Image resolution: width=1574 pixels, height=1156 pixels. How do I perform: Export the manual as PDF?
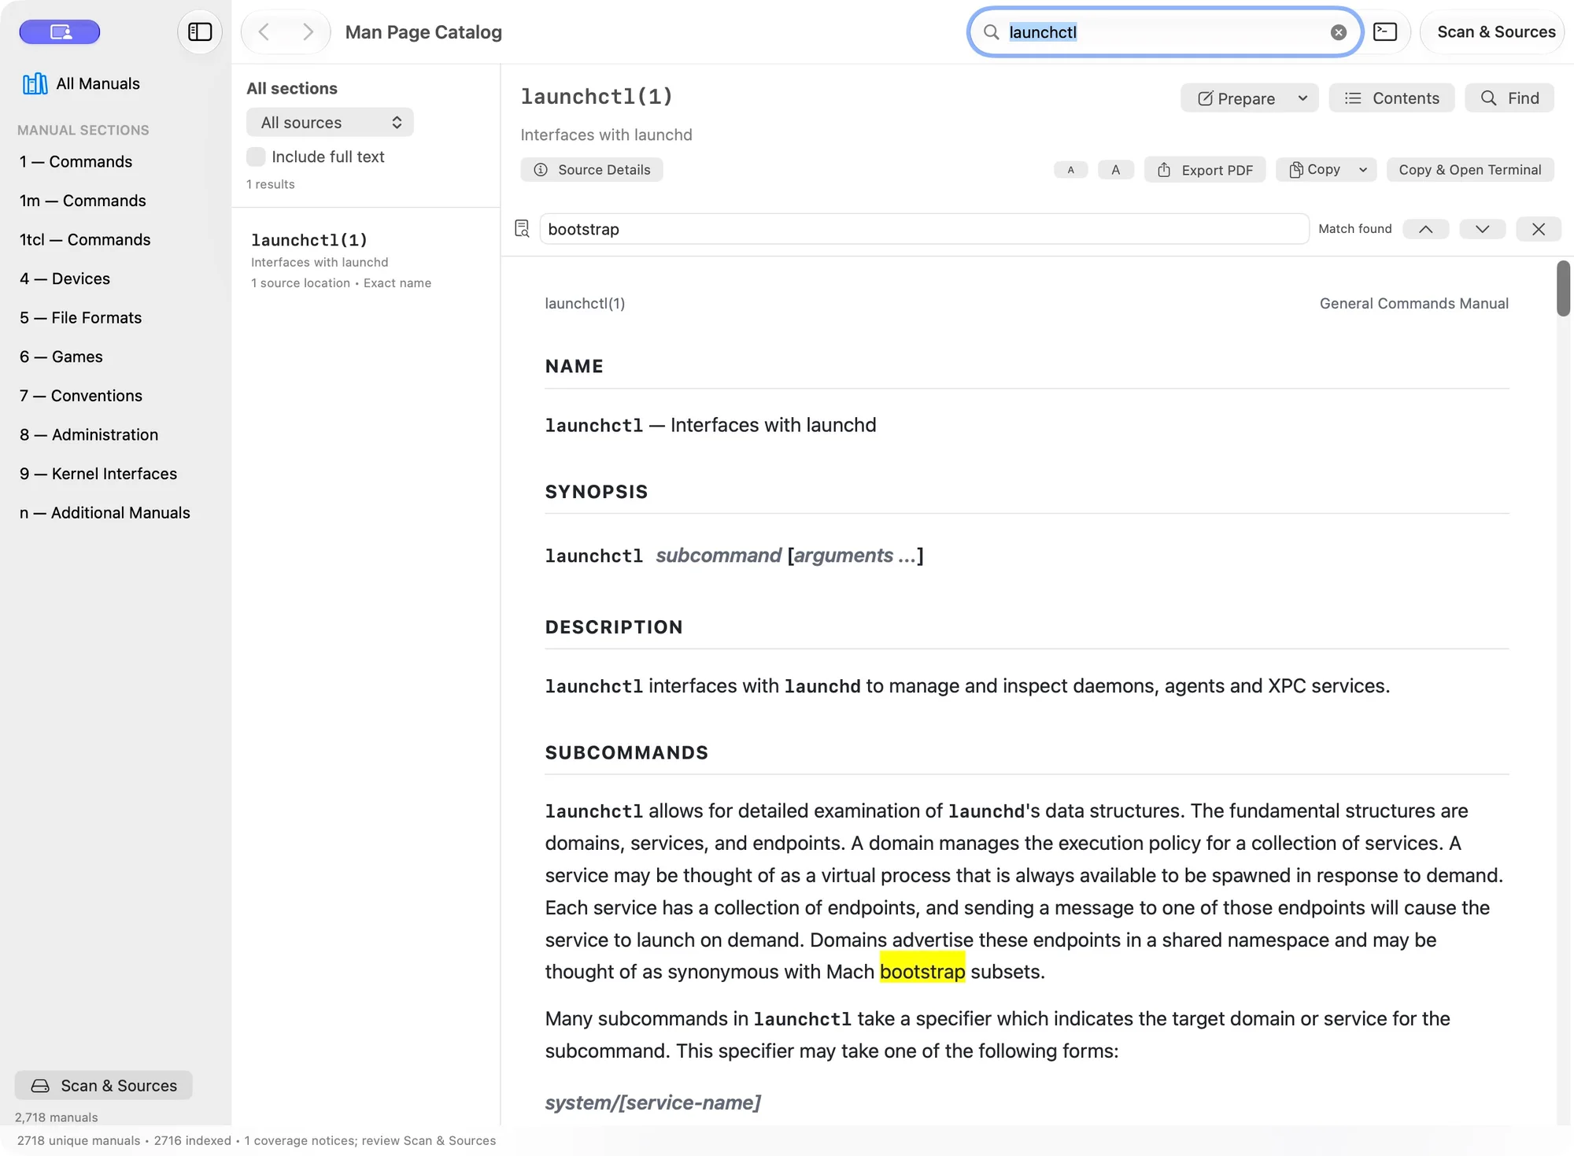1205,170
